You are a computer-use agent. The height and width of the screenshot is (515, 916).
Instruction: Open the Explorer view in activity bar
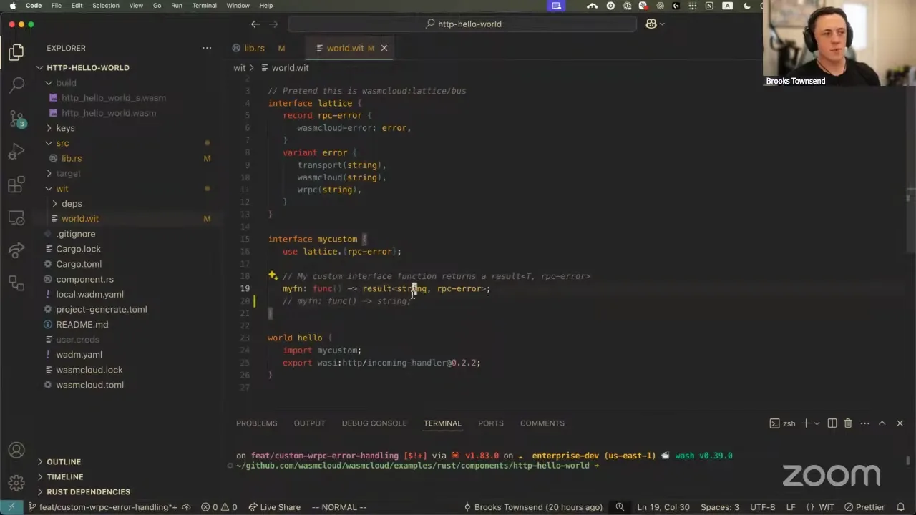click(16, 51)
